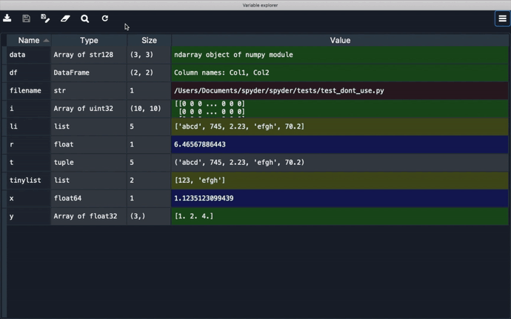Click the Value column header
This screenshot has height=319, width=511.
(340, 40)
